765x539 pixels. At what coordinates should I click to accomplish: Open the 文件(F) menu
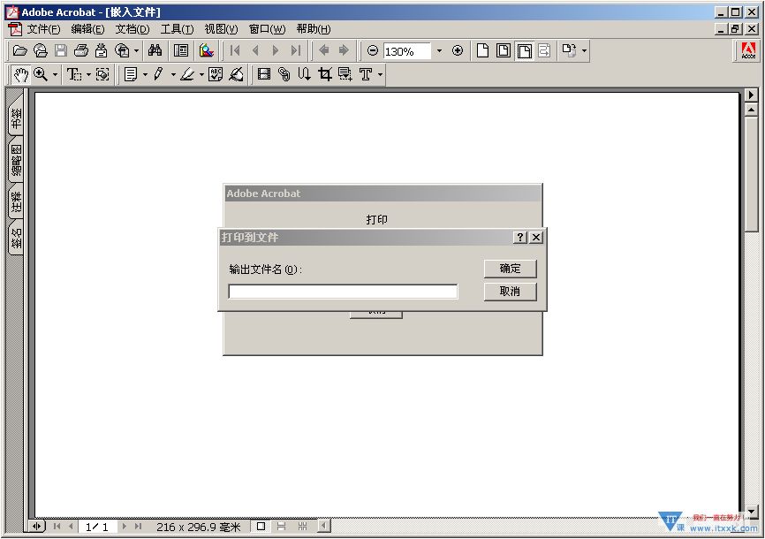point(43,29)
